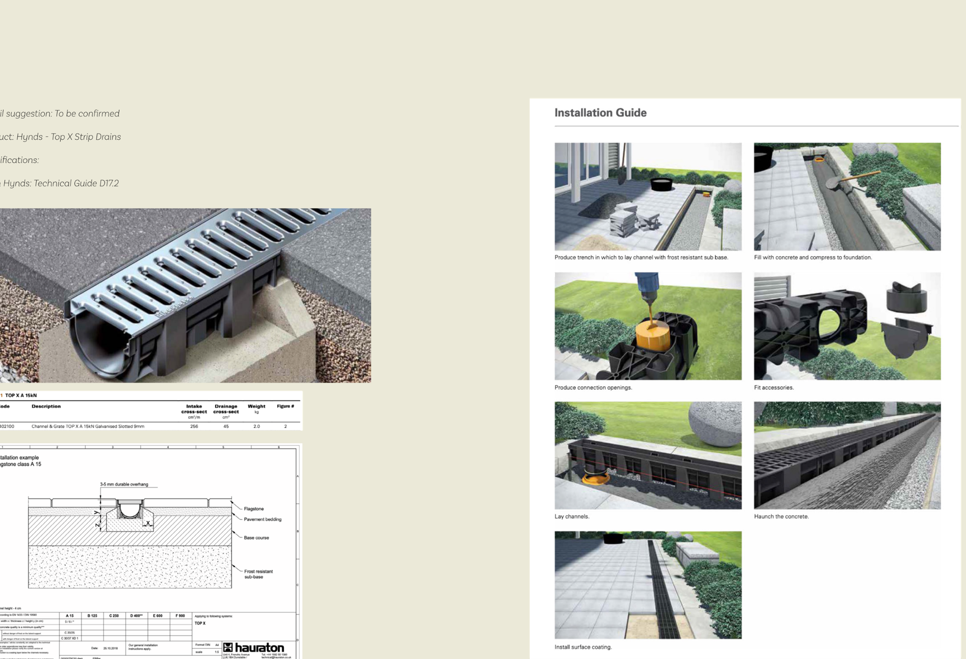Screen dimensions: 966x659
Task: Click the '3-5 mm durable overhang' annotation
Action: 124,484
